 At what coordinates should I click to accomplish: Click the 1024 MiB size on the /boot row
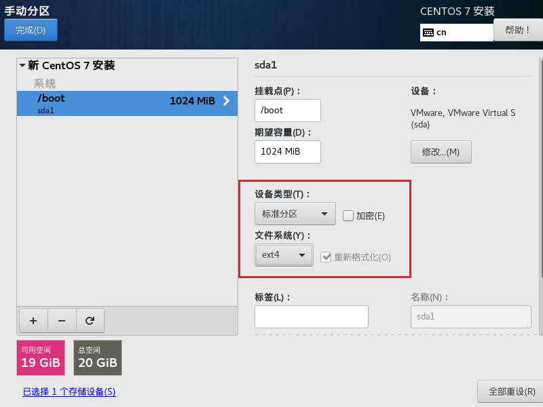pyautogui.click(x=192, y=100)
